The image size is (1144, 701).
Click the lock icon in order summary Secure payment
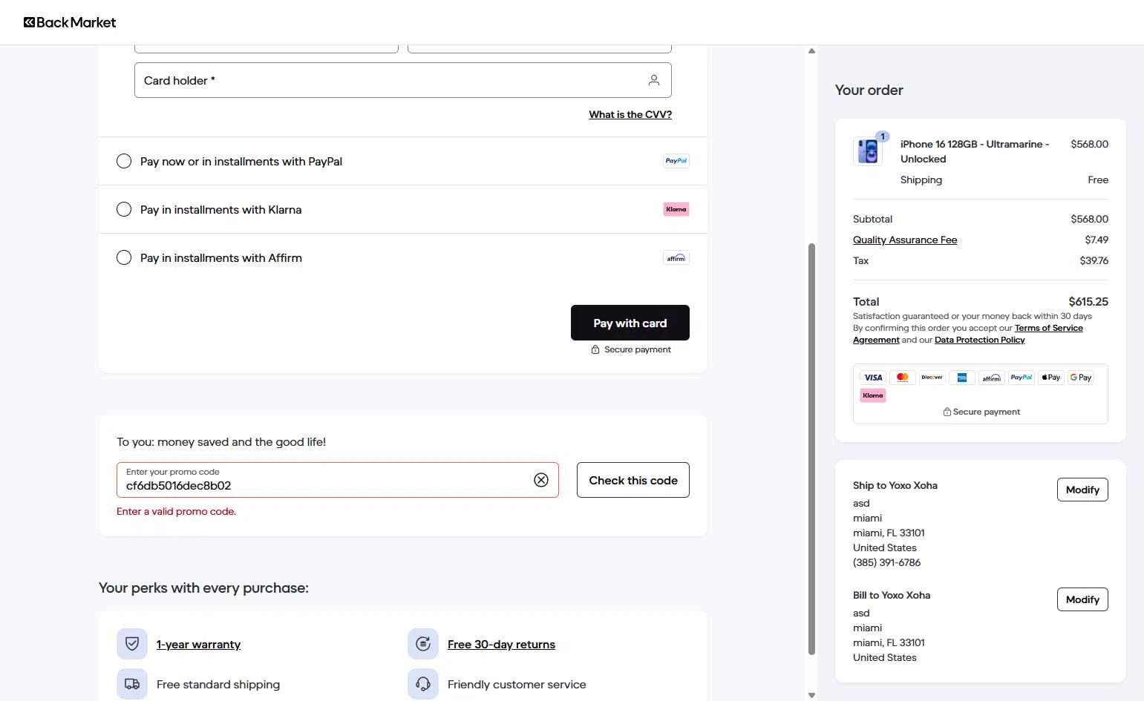947,412
